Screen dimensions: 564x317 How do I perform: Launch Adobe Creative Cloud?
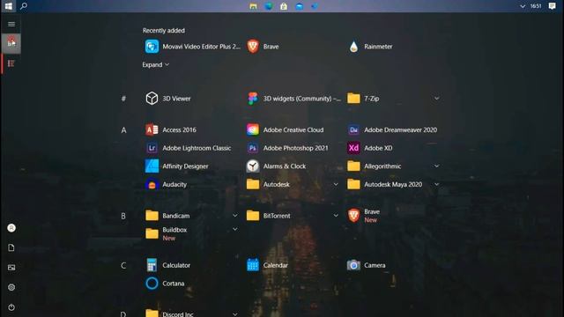[x=285, y=129]
